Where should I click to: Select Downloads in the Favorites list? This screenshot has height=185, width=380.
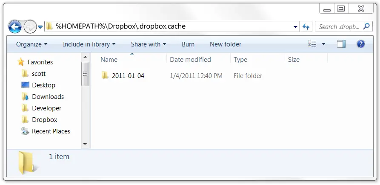[48, 97]
